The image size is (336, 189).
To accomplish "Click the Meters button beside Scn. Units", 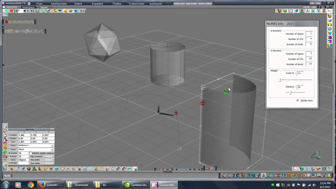I will pyautogui.click(x=49, y=163).
